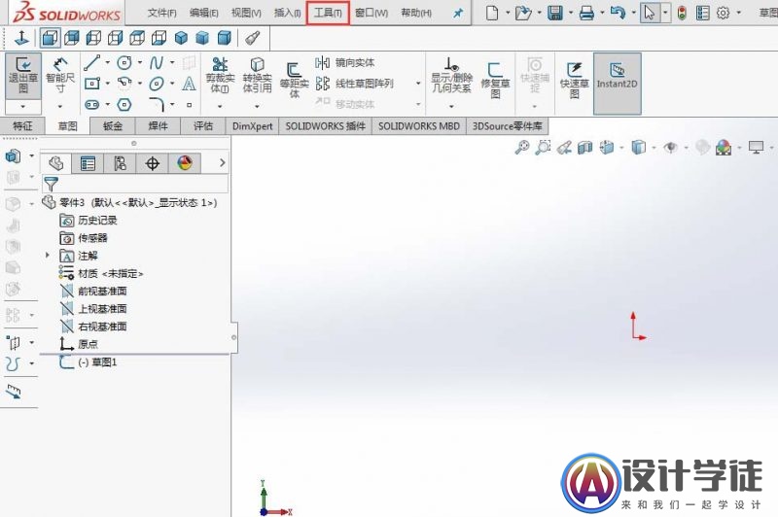Switch to the 特征 (Features) tab
The image size is (778, 517).
22,126
